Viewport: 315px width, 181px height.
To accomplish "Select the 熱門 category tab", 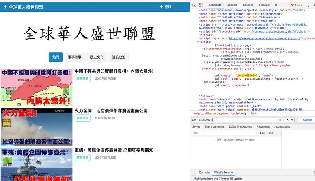I will (x=56, y=57).
